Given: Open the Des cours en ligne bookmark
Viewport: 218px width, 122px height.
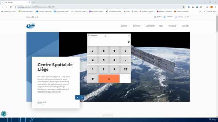Looking at the screenshot, I should tap(96, 11).
